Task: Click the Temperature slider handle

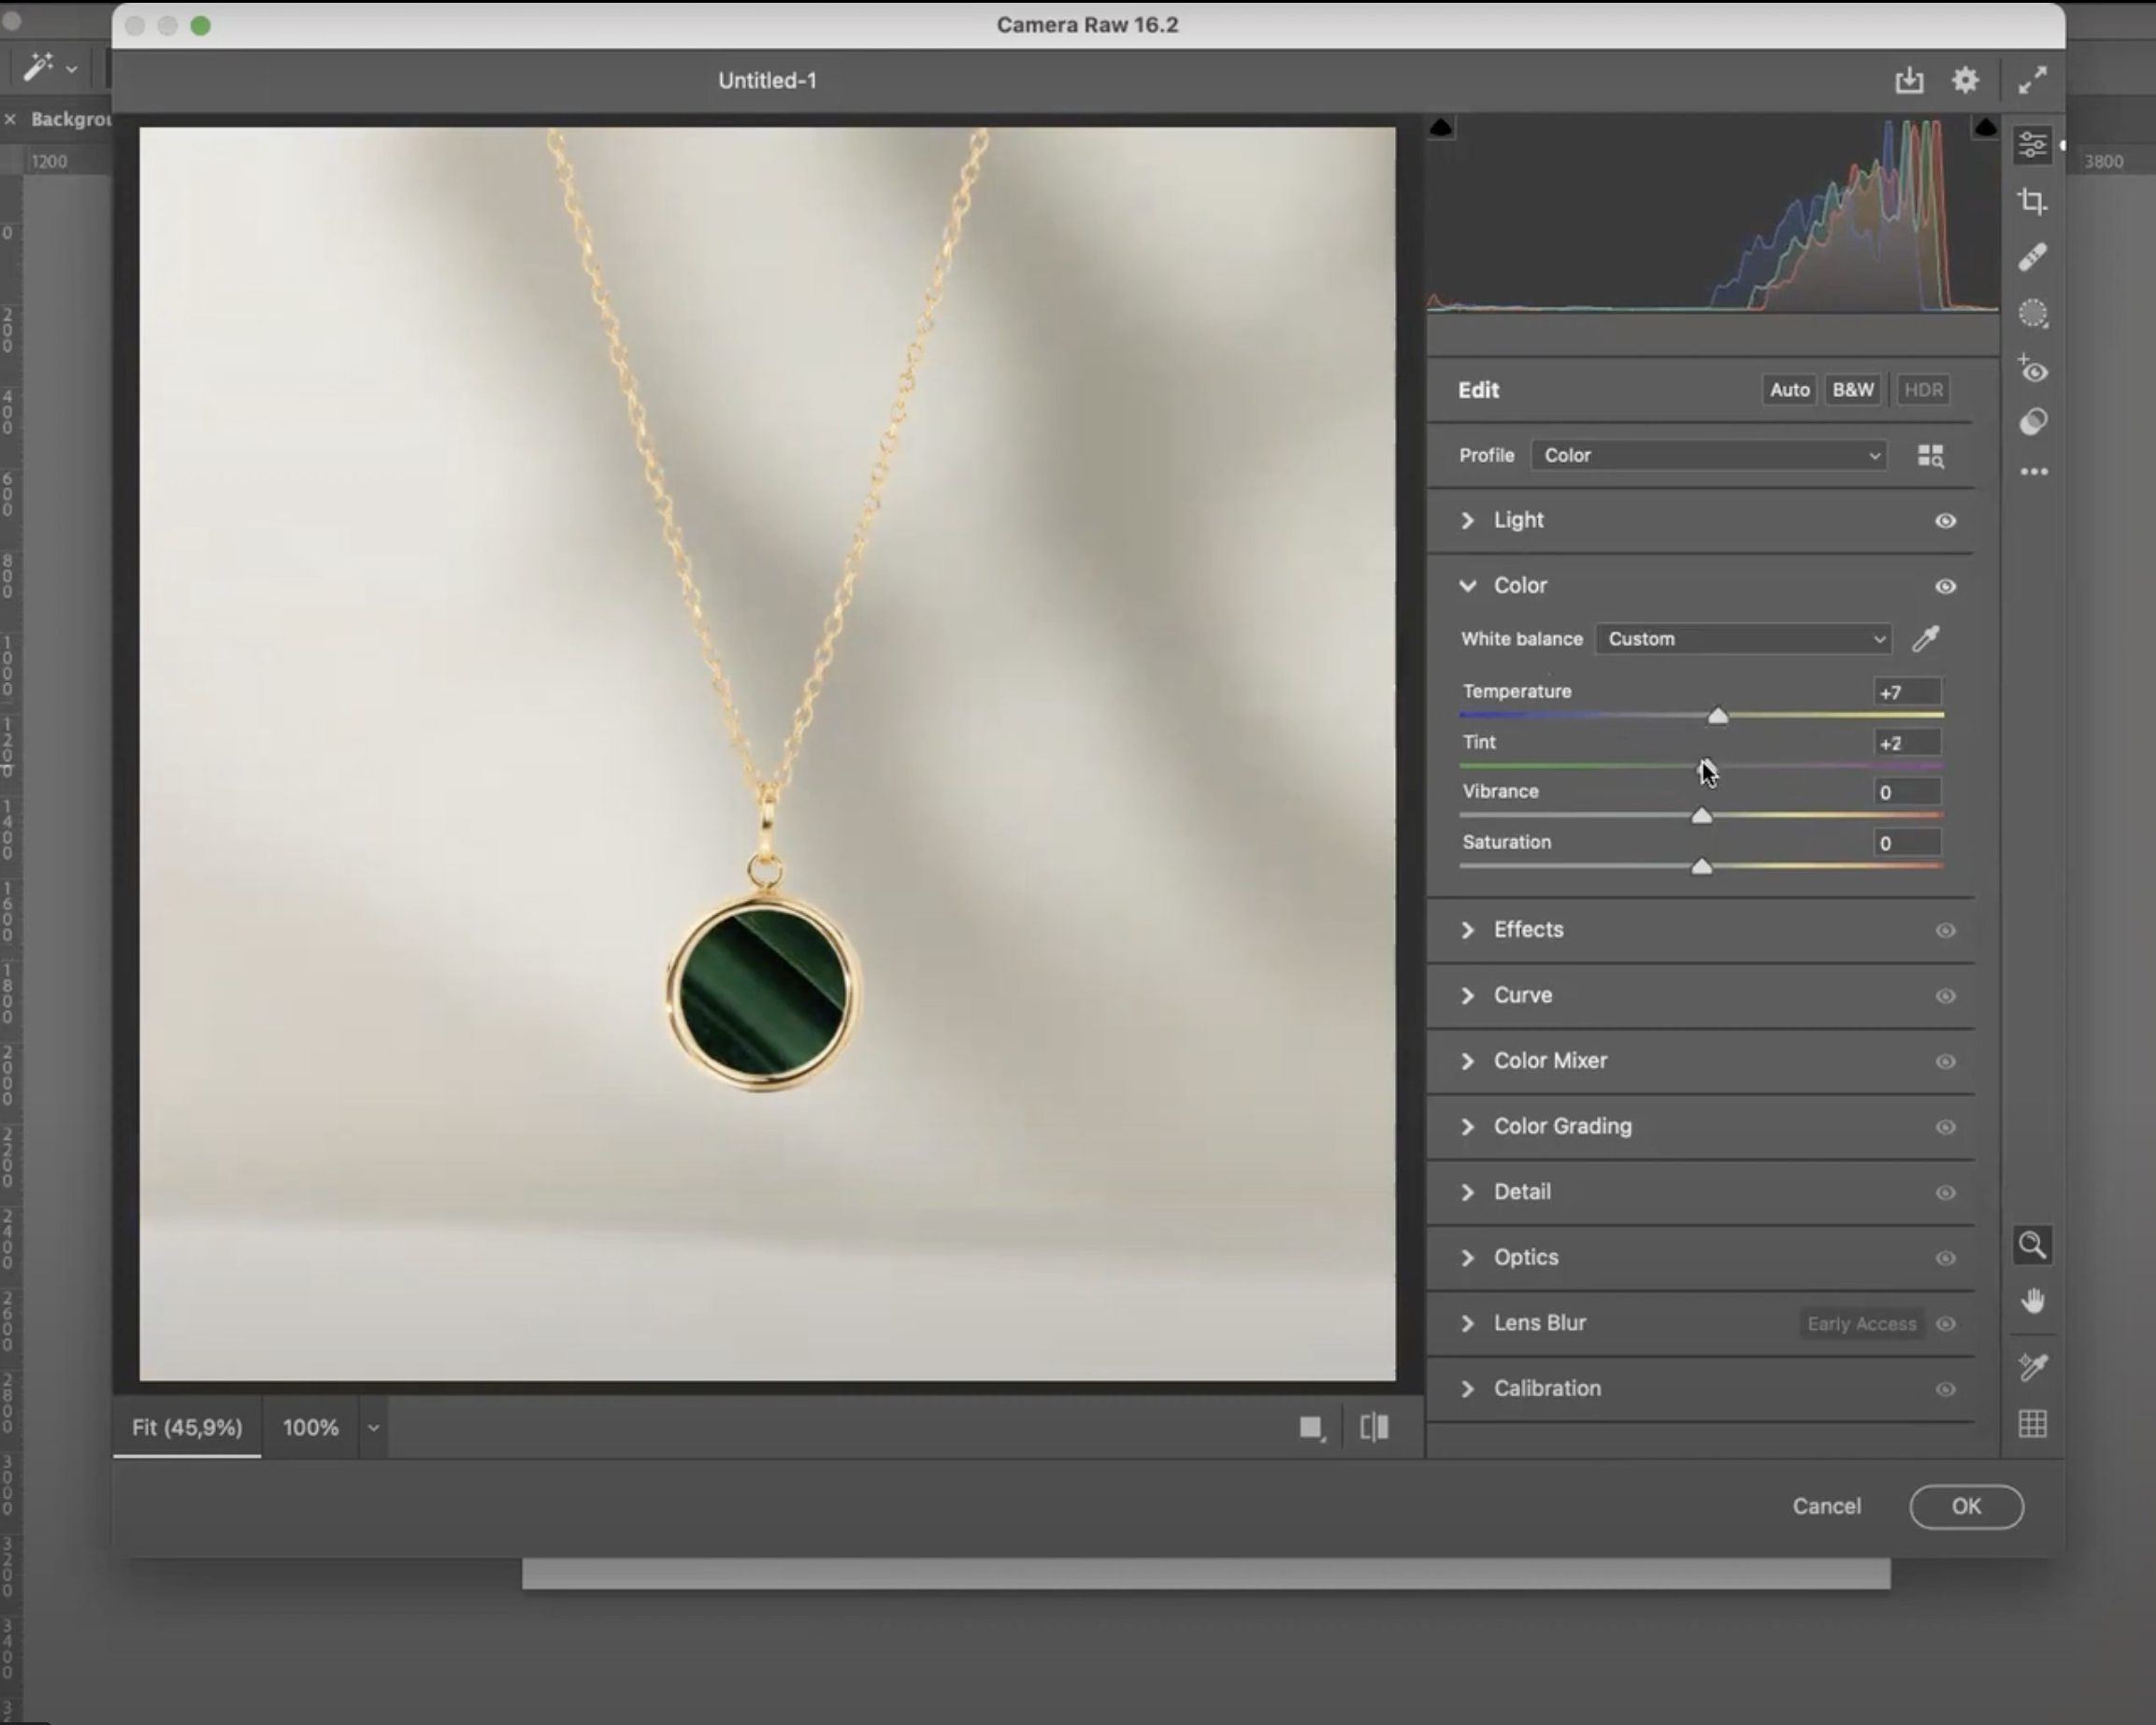Action: [x=1717, y=715]
